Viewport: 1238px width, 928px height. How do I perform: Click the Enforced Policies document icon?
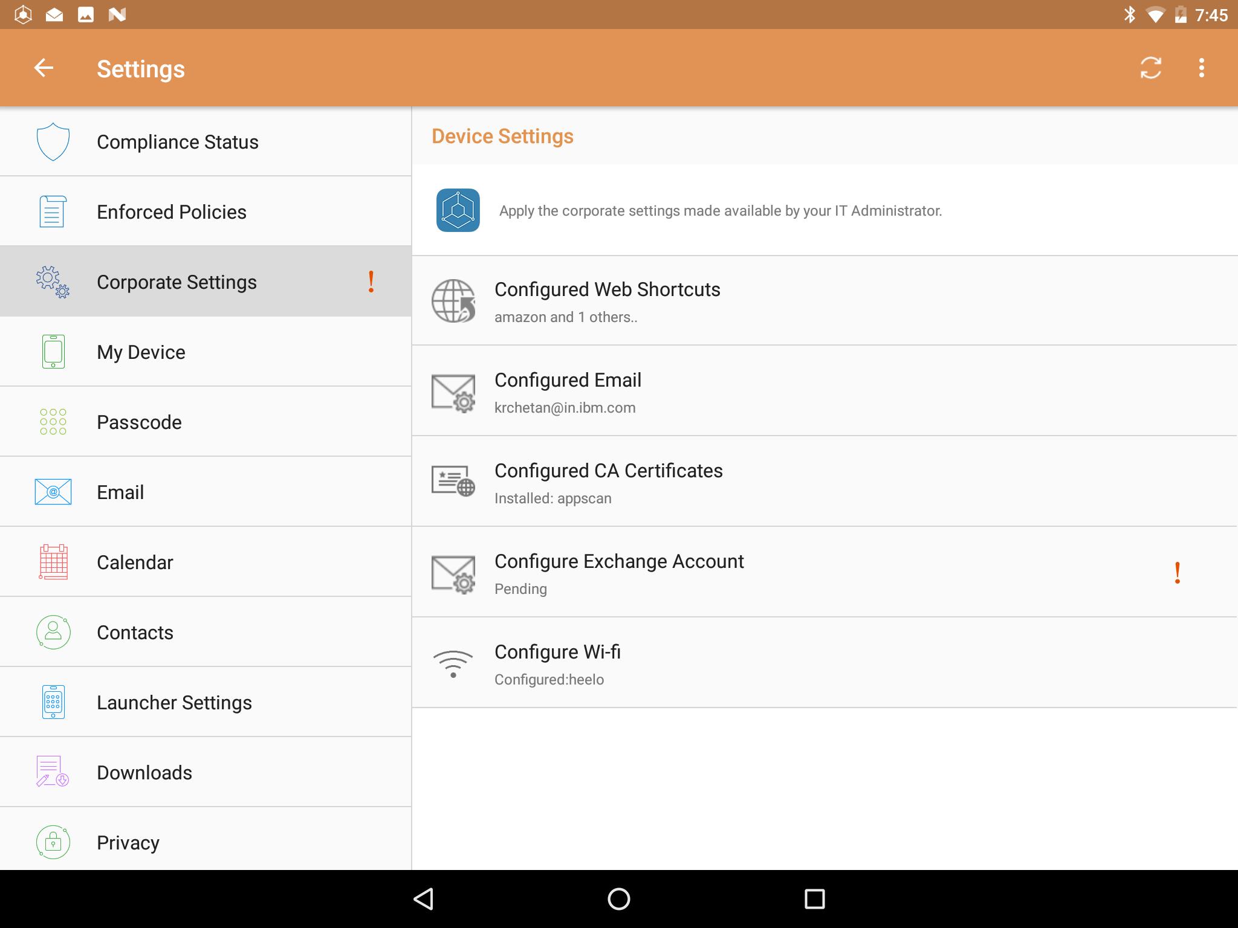53,211
